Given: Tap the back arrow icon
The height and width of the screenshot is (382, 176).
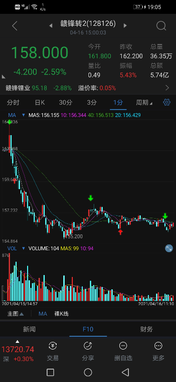Looking at the screenshot, I should click(x=15, y=26).
